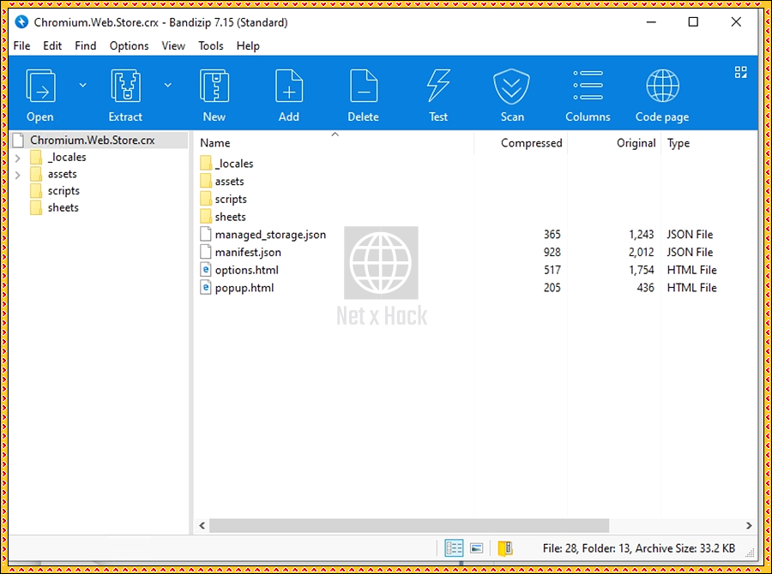Screen dimensions: 772x574
Task: Open the File menu
Action: coord(21,45)
